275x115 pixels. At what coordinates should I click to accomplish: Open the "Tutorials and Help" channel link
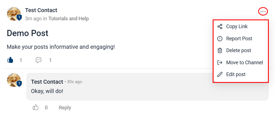69,19
